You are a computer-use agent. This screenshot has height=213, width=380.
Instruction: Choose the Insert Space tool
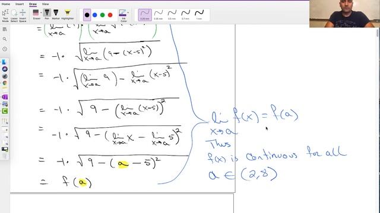pyautogui.click(x=23, y=15)
